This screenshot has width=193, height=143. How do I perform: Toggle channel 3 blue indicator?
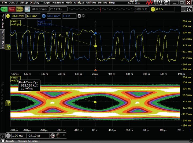click(44, 16)
